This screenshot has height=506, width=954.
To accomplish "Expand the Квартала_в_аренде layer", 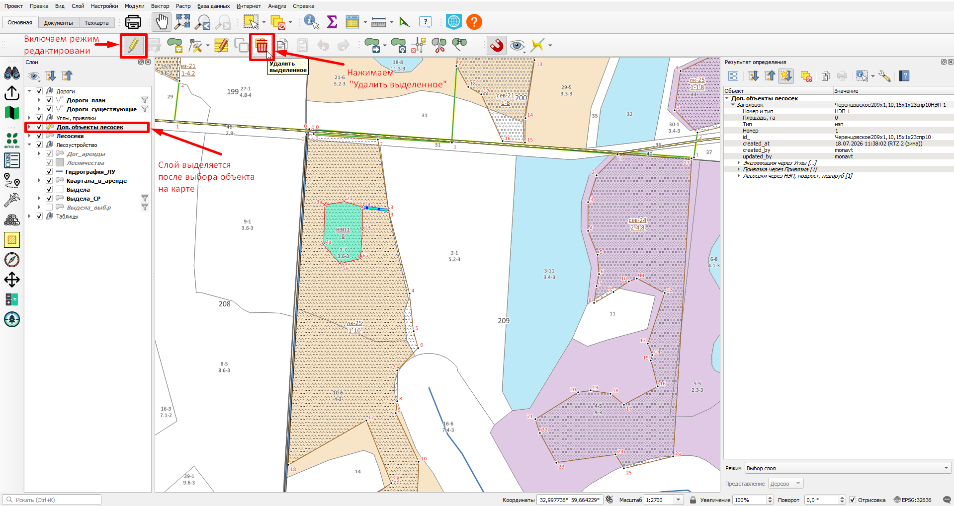I will (x=39, y=181).
